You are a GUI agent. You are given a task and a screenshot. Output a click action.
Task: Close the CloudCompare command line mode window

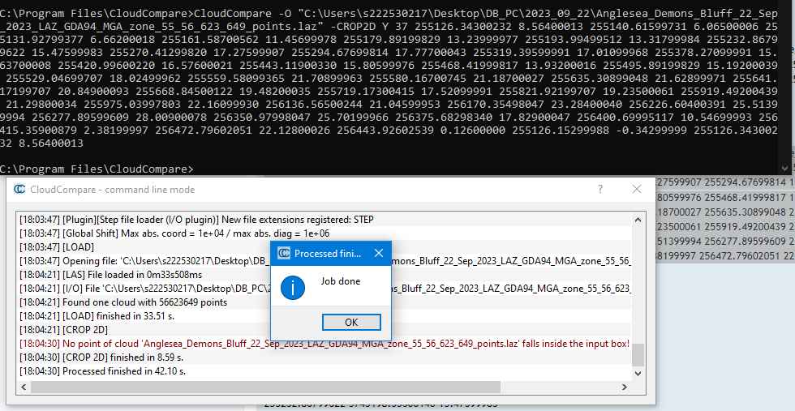click(637, 189)
